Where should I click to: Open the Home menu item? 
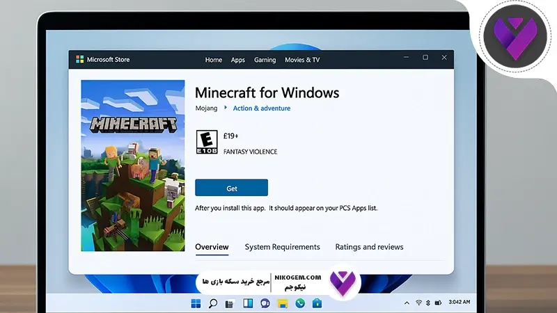click(214, 60)
